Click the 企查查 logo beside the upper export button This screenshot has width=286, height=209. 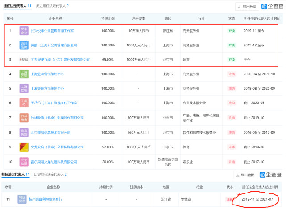pyautogui.click(x=273, y=7)
